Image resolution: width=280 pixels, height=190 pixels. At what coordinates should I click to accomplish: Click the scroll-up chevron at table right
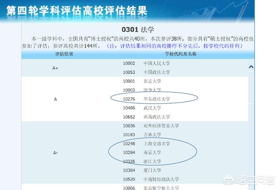pyautogui.click(x=251, y=67)
